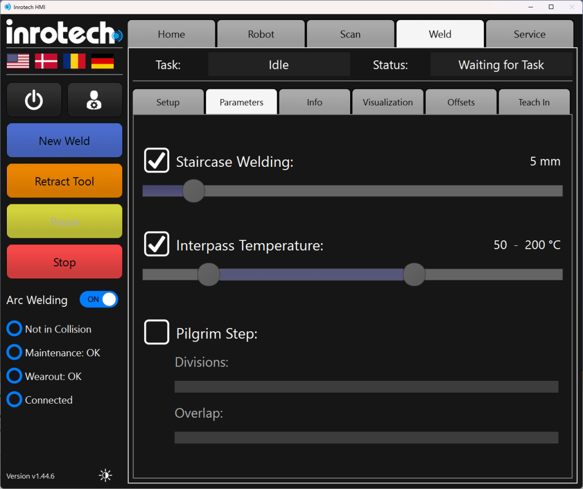Open the Teach In sub-tab
Image resolution: width=583 pixels, height=489 pixels.
point(534,102)
